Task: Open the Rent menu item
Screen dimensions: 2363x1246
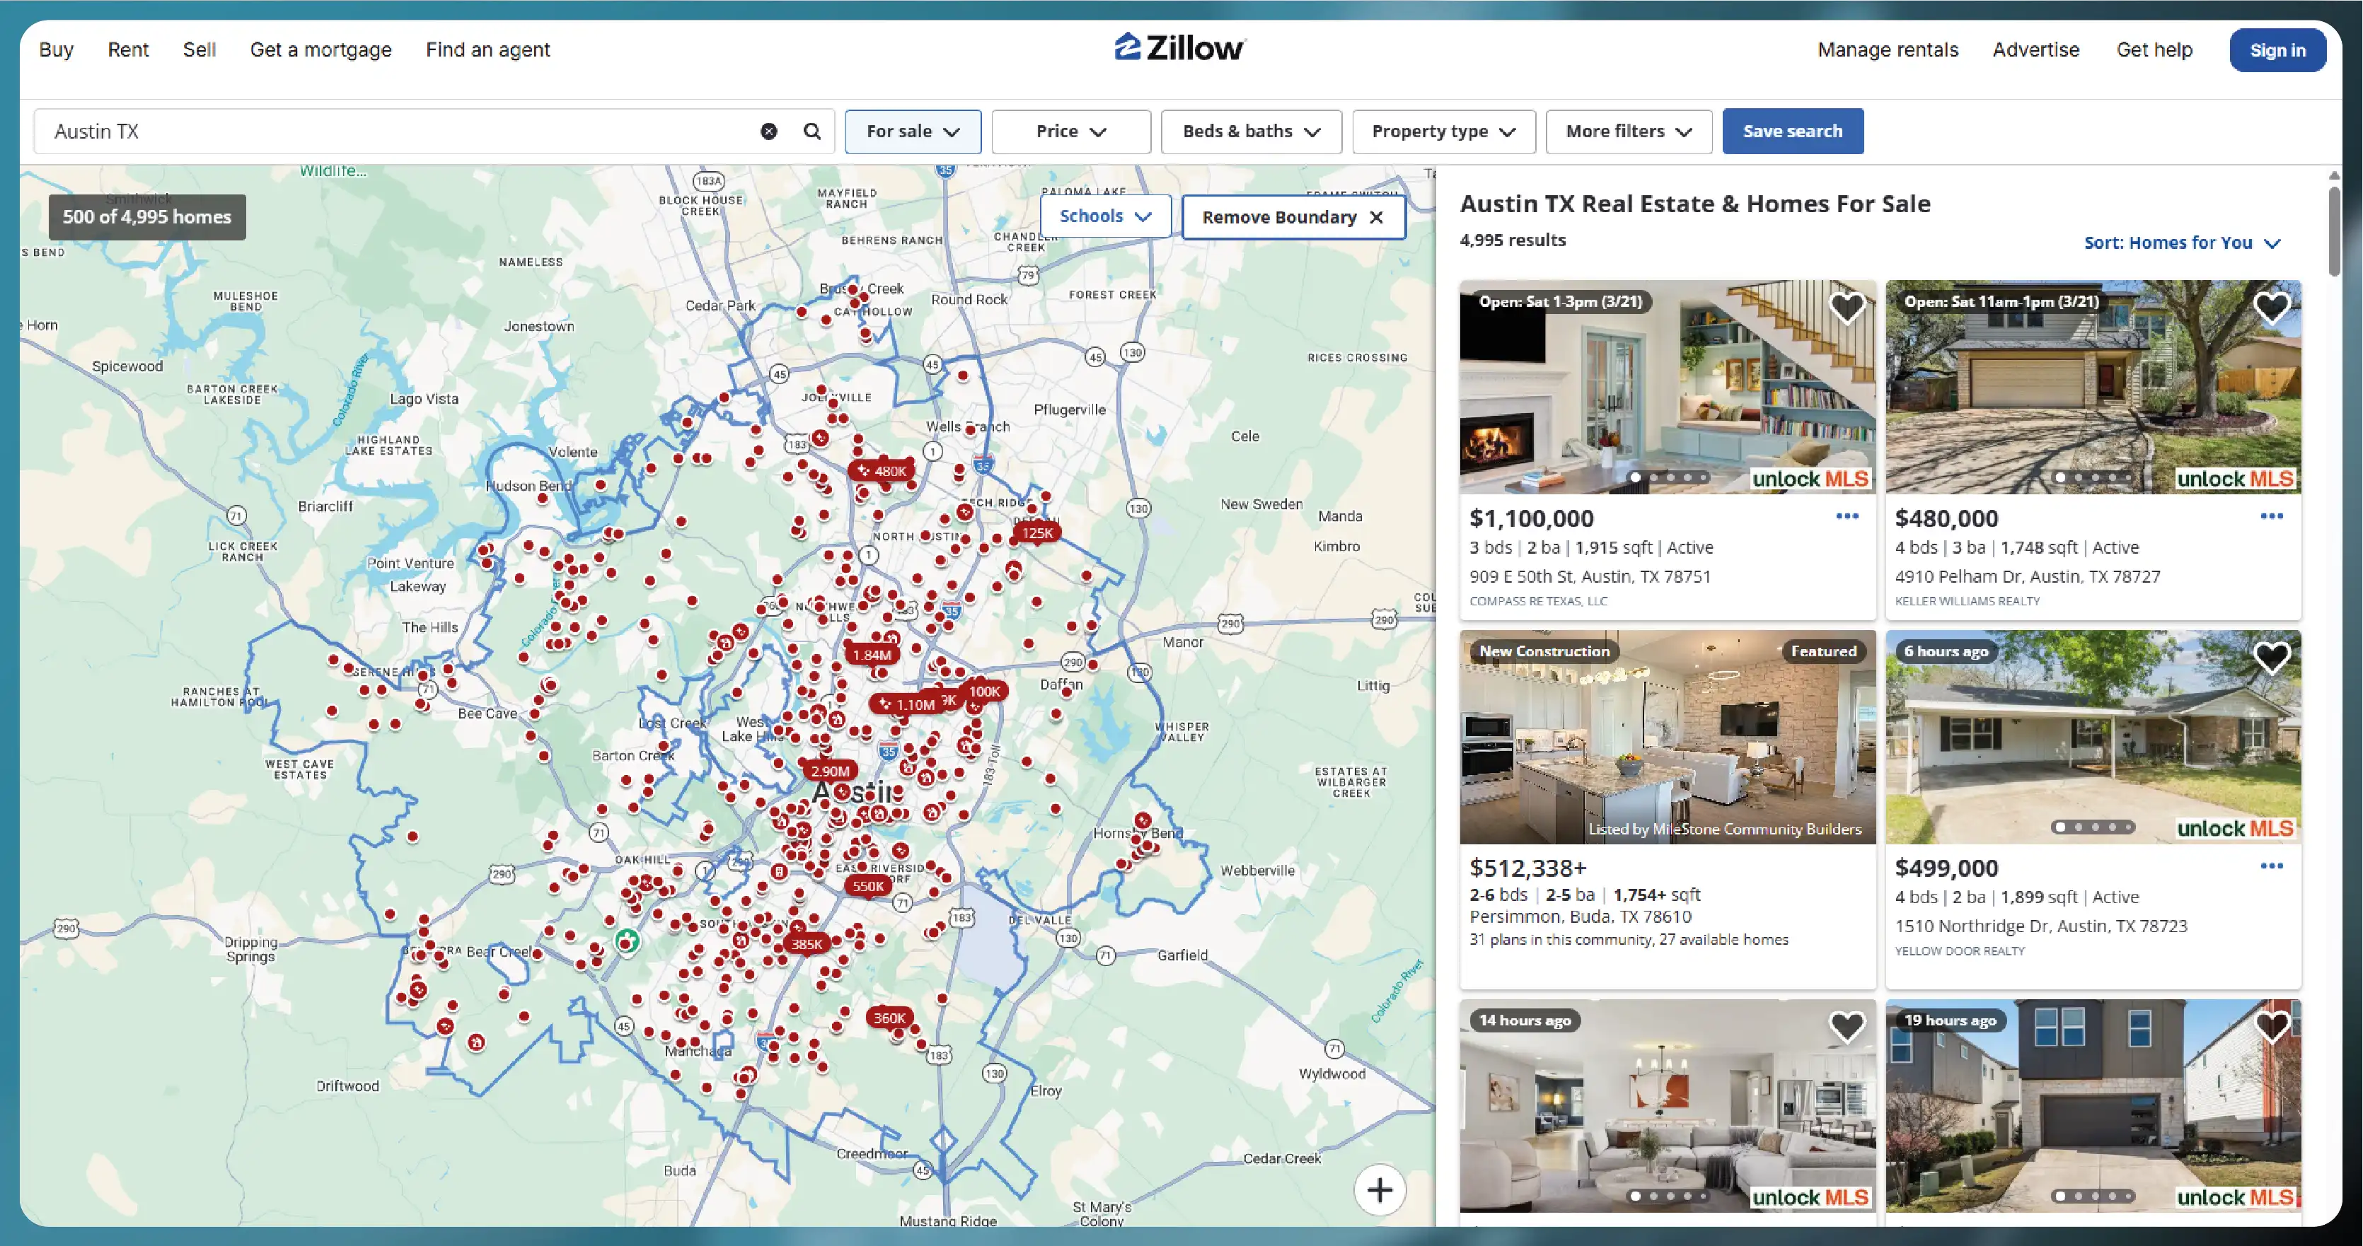Action: pos(127,50)
